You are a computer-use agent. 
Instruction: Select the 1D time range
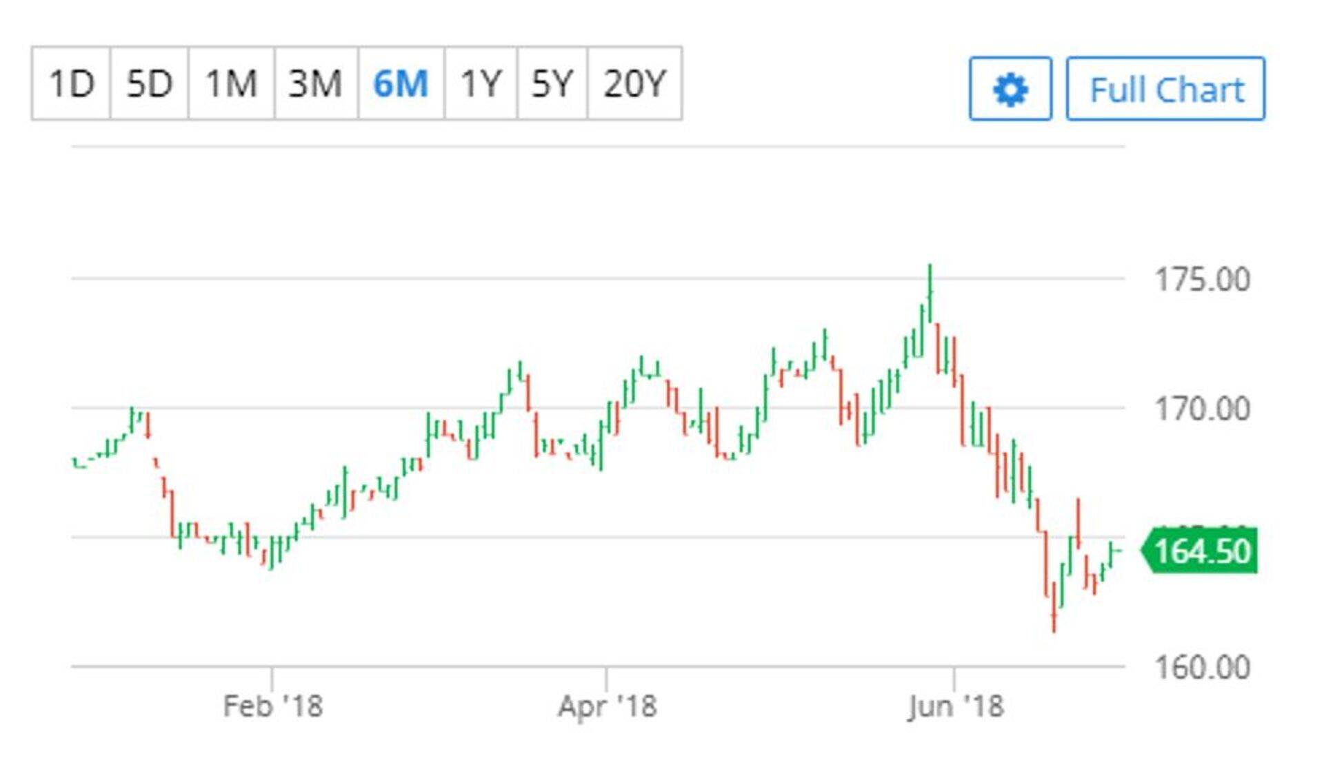tap(71, 84)
